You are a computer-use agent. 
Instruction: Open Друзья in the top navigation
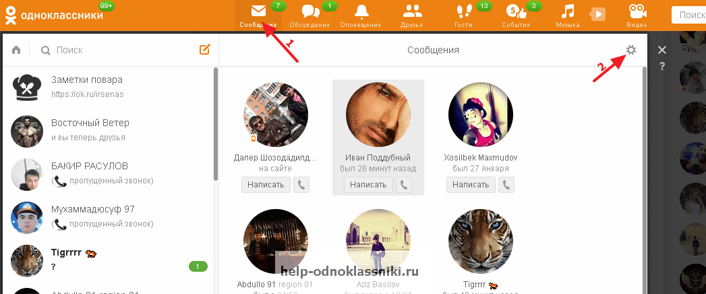click(411, 16)
